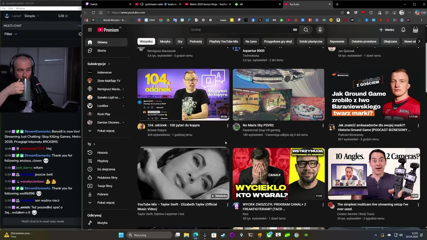The width and height of the screenshot is (427, 240).
Task: Open Windows Start menu
Action: (121, 235)
